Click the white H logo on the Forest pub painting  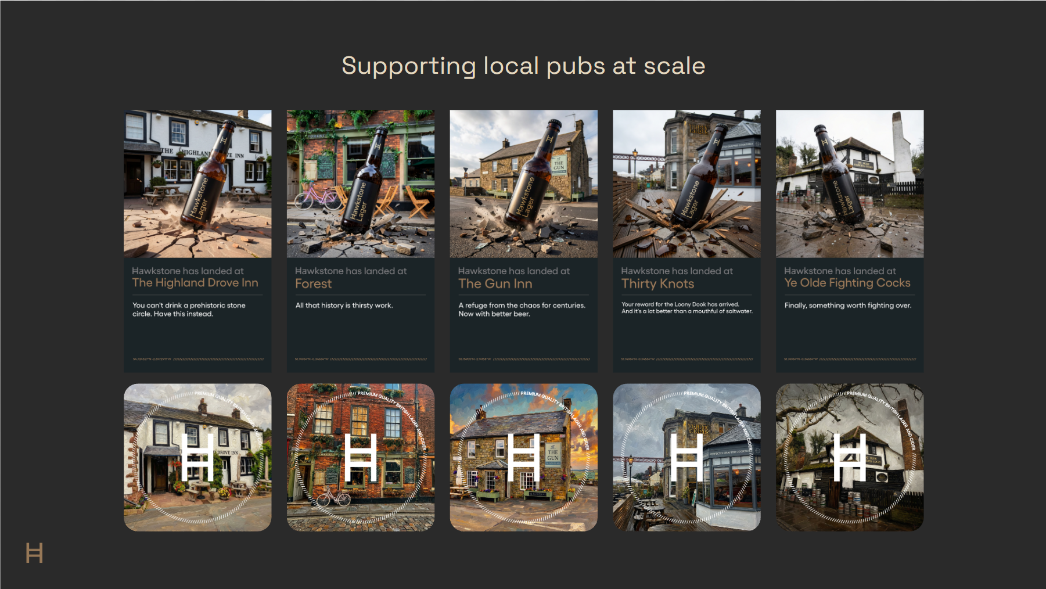[x=361, y=457]
